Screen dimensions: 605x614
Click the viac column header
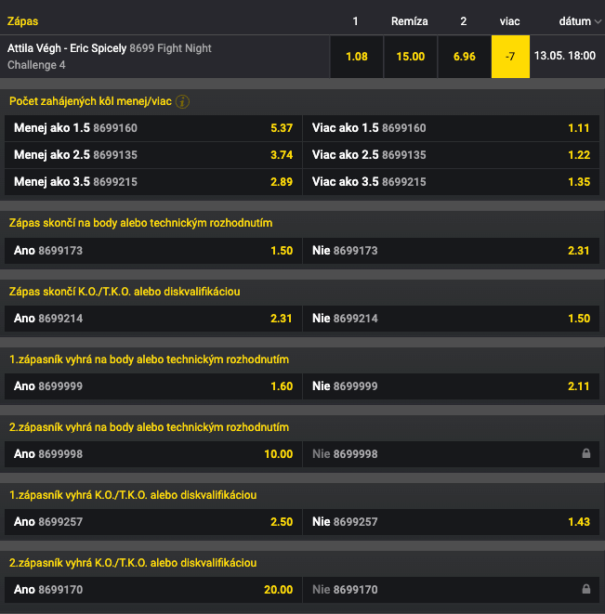(x=509, y=21)
